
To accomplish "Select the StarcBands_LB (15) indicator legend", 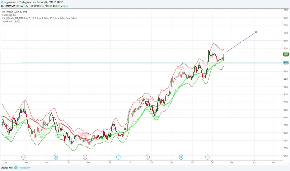I will tap(11, 22).
